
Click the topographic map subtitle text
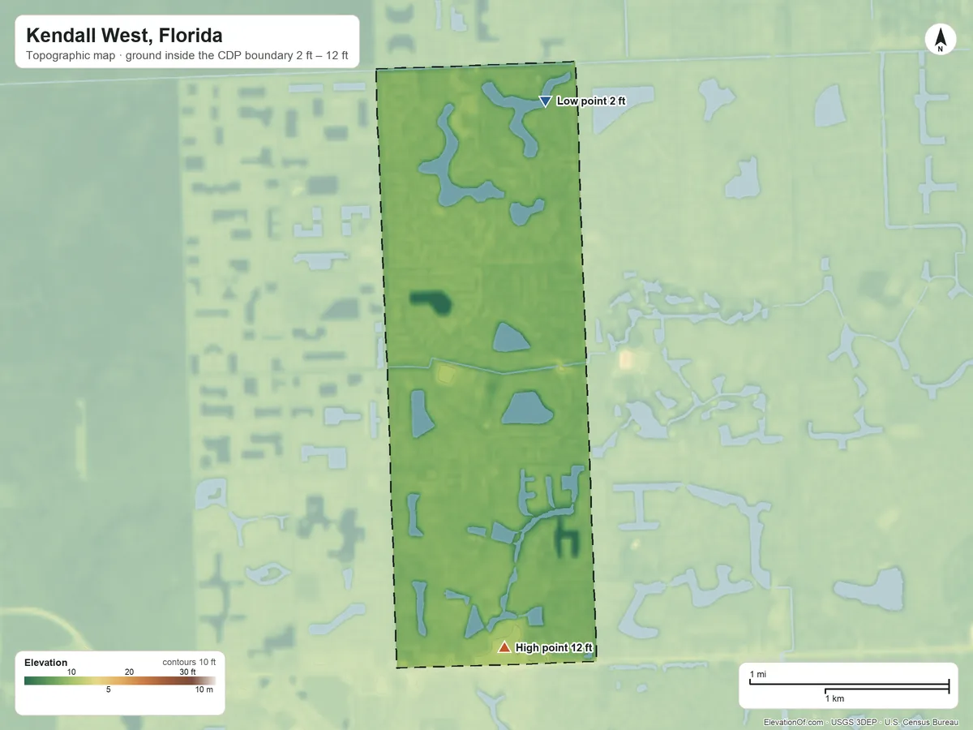pos(187,56)
